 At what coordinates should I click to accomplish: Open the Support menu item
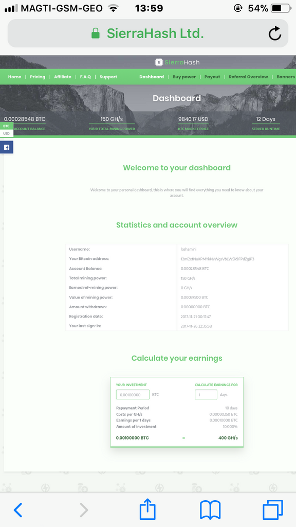tap(108, 77)
